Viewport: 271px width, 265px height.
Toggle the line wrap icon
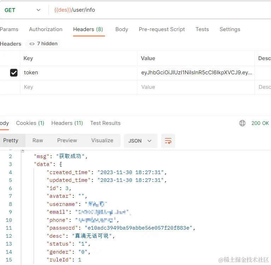tap(168, 141)
